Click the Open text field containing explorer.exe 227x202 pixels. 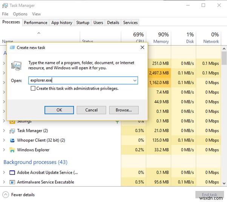[x=83, y=80]
